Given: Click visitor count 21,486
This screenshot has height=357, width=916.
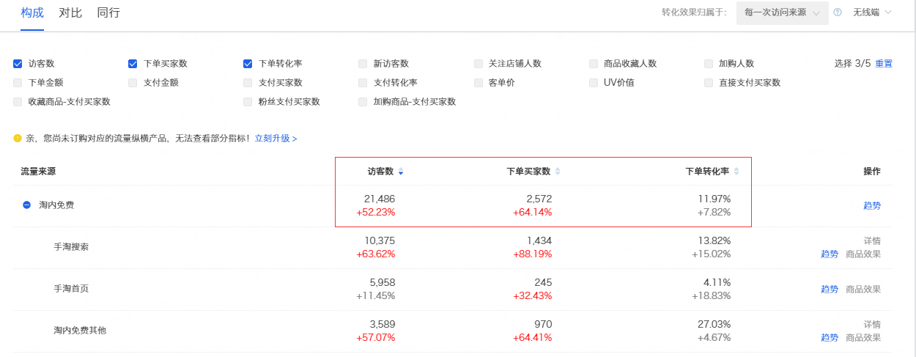Looking at the screenshot, I should point(380,199).
